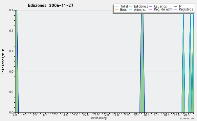Click the blue Usuarios legend color line

(x=150, y=7)
